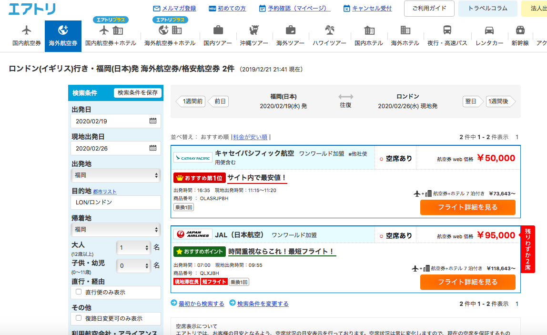Viewport: 547px width, 335px height.
Task: Click the calendar icon beside 予約確認
Action: click(x=263, y=9)
